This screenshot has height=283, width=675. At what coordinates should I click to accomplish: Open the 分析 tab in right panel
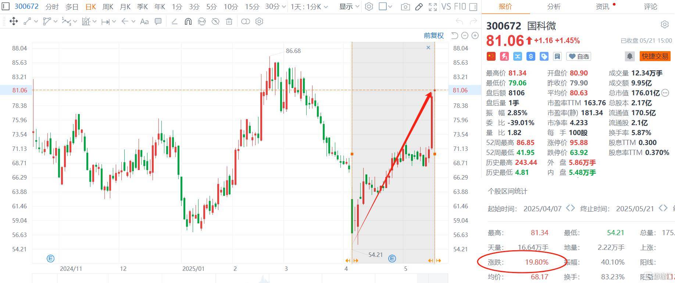(x=554, y=7)
